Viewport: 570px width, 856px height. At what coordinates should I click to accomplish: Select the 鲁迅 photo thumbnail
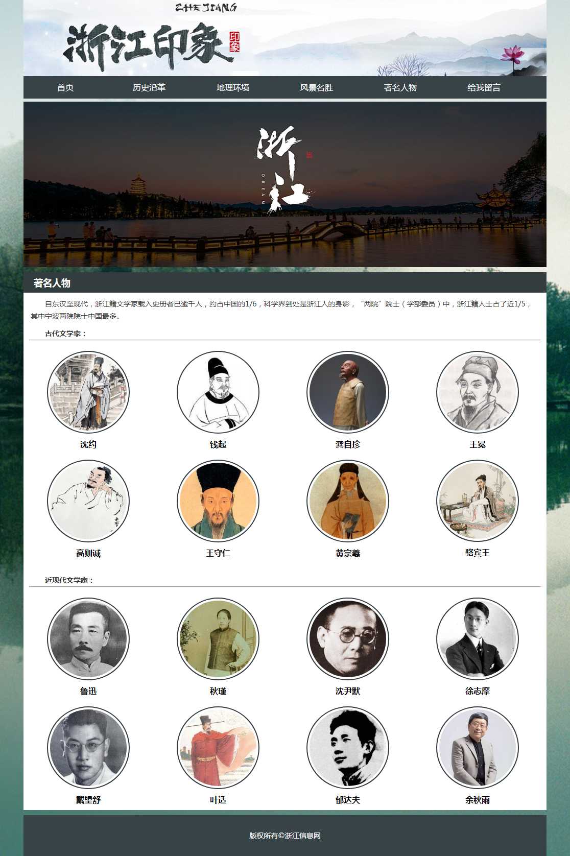coord(88,639)
